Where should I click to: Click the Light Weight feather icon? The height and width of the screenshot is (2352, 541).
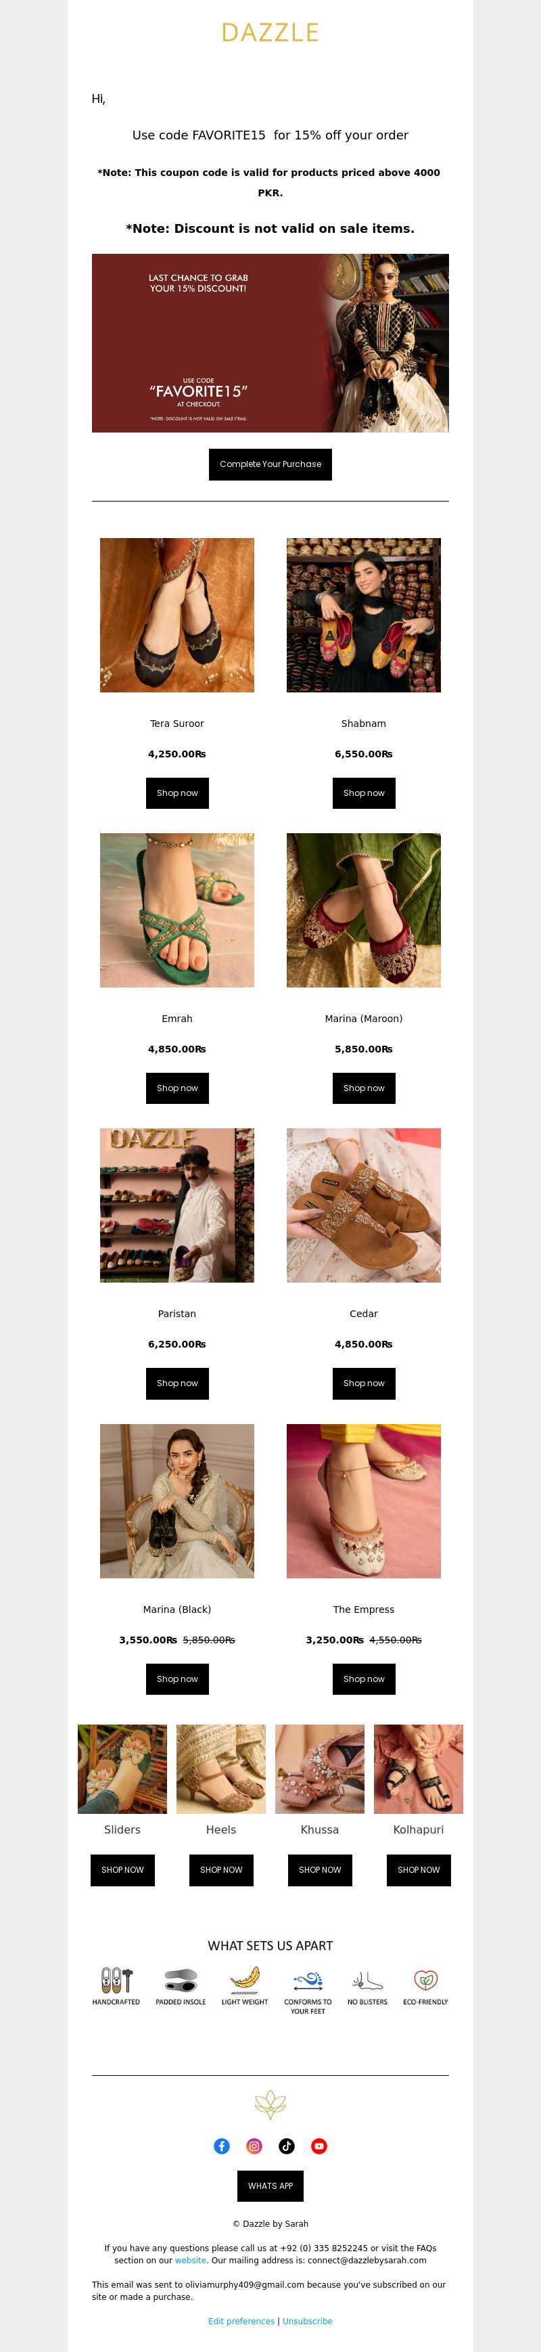[x=245, y=1980]
